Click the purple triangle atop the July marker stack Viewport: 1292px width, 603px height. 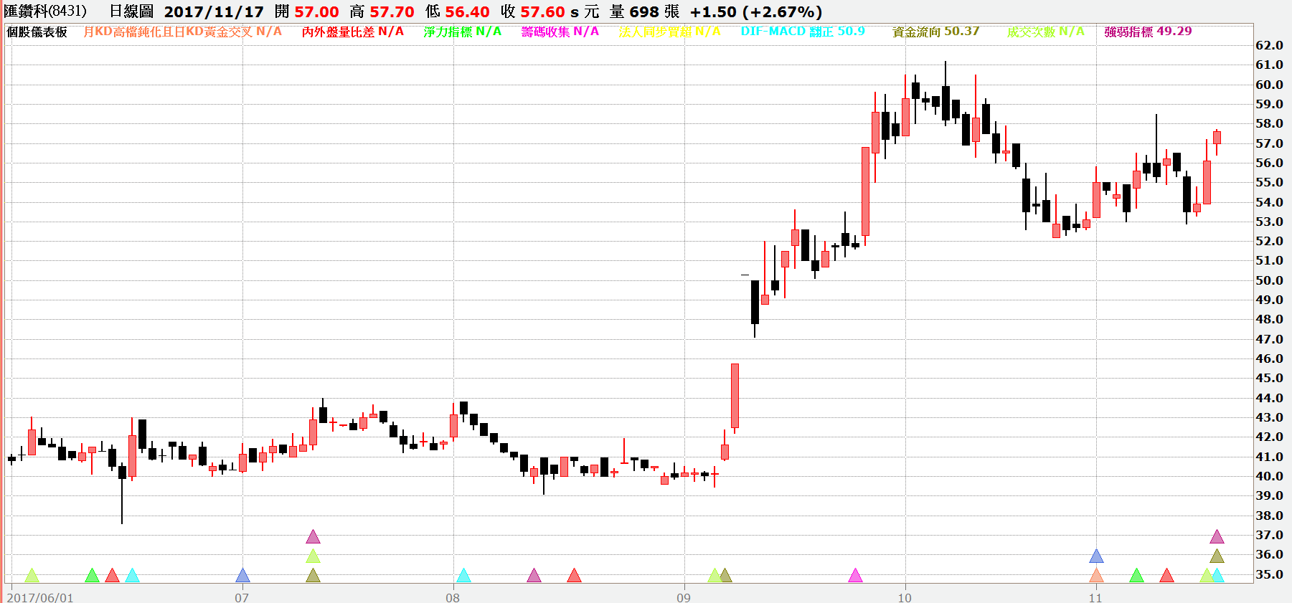(313, 537)
